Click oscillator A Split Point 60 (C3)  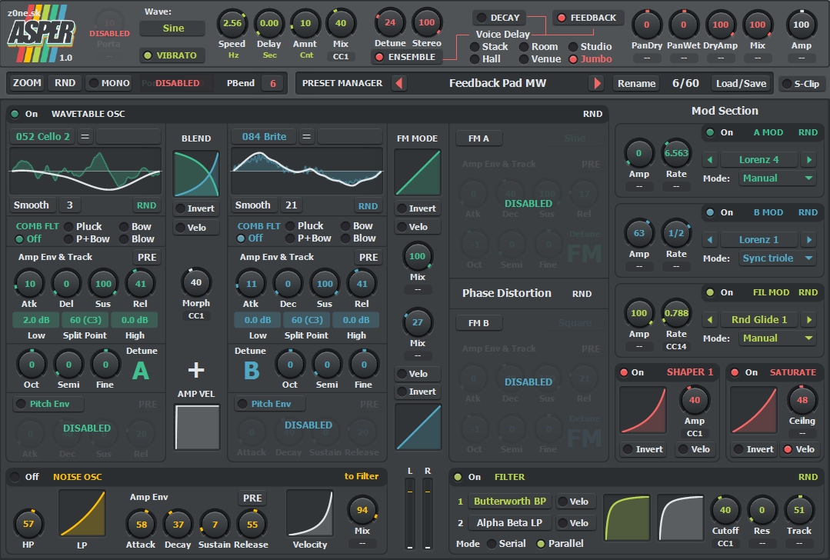pos(85,320)
